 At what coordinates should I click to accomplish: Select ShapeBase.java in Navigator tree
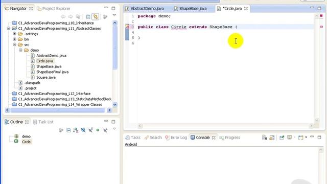point(49,66)
